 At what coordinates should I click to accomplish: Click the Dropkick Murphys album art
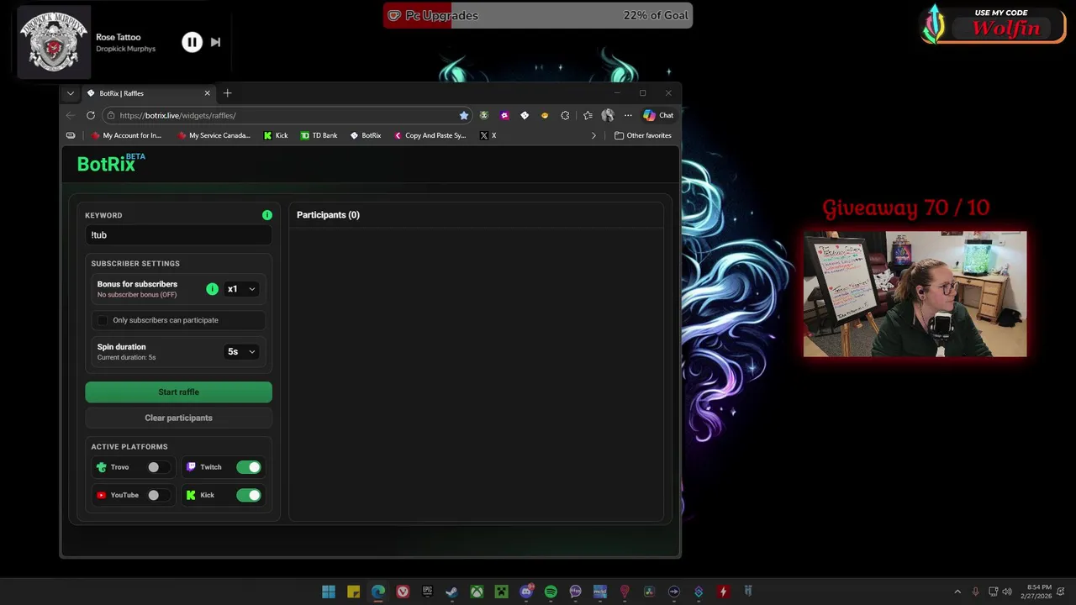point(54,42)
